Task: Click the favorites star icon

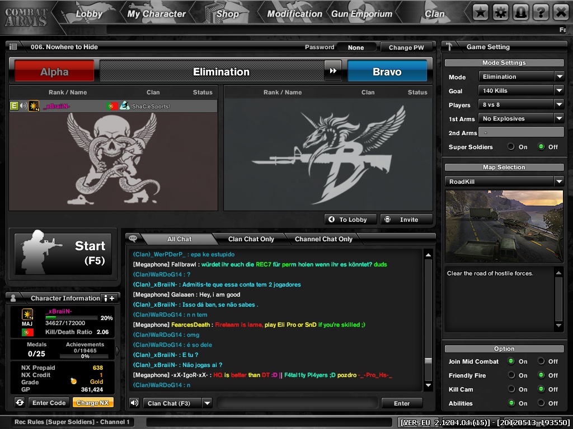Action: click(x=481, y=13)
